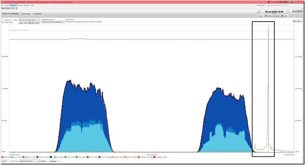Click the $10,000.01 to Max legend swatch
Image resolution: width=305 pixels, height=165 pixels.
(154, 157)
